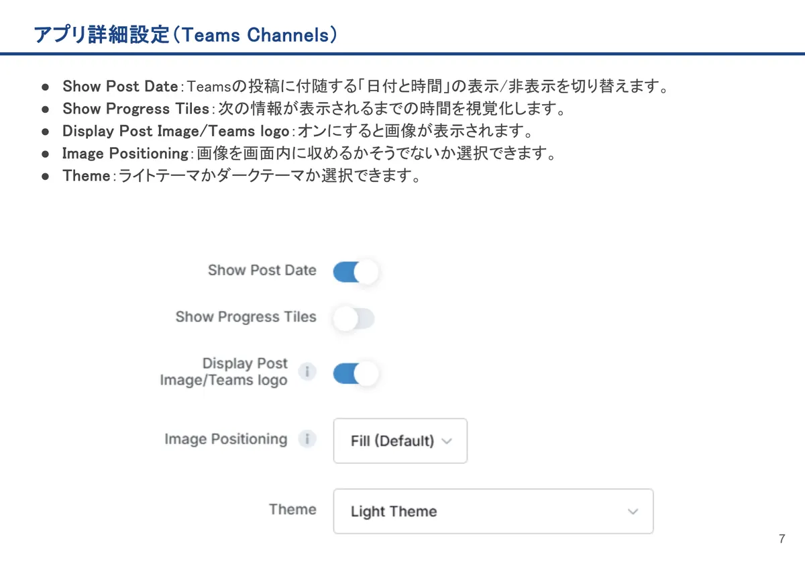Click the 'Show Progress Tiles' setting label
Image resolution: width=805 pixels, height=570 pixels.
[246, 317]
